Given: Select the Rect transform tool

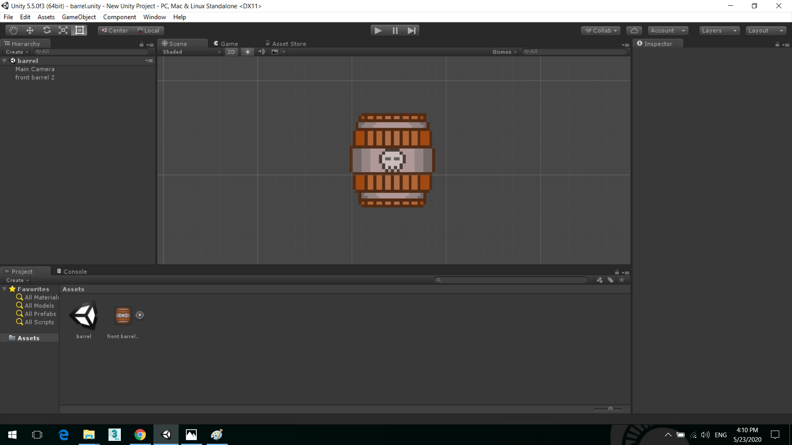Looking at the screenshot, I should point(80,30).
